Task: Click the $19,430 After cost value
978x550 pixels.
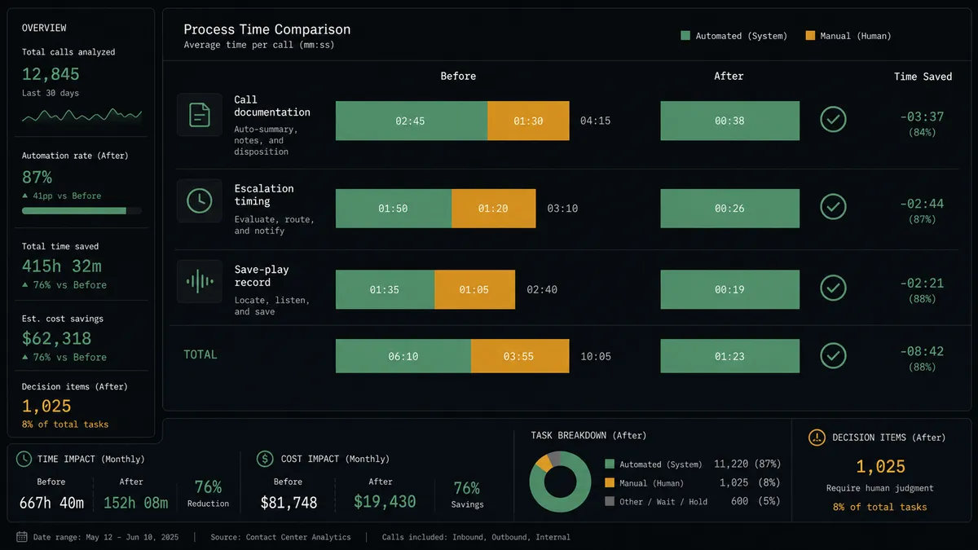Action: pos(385,503)
